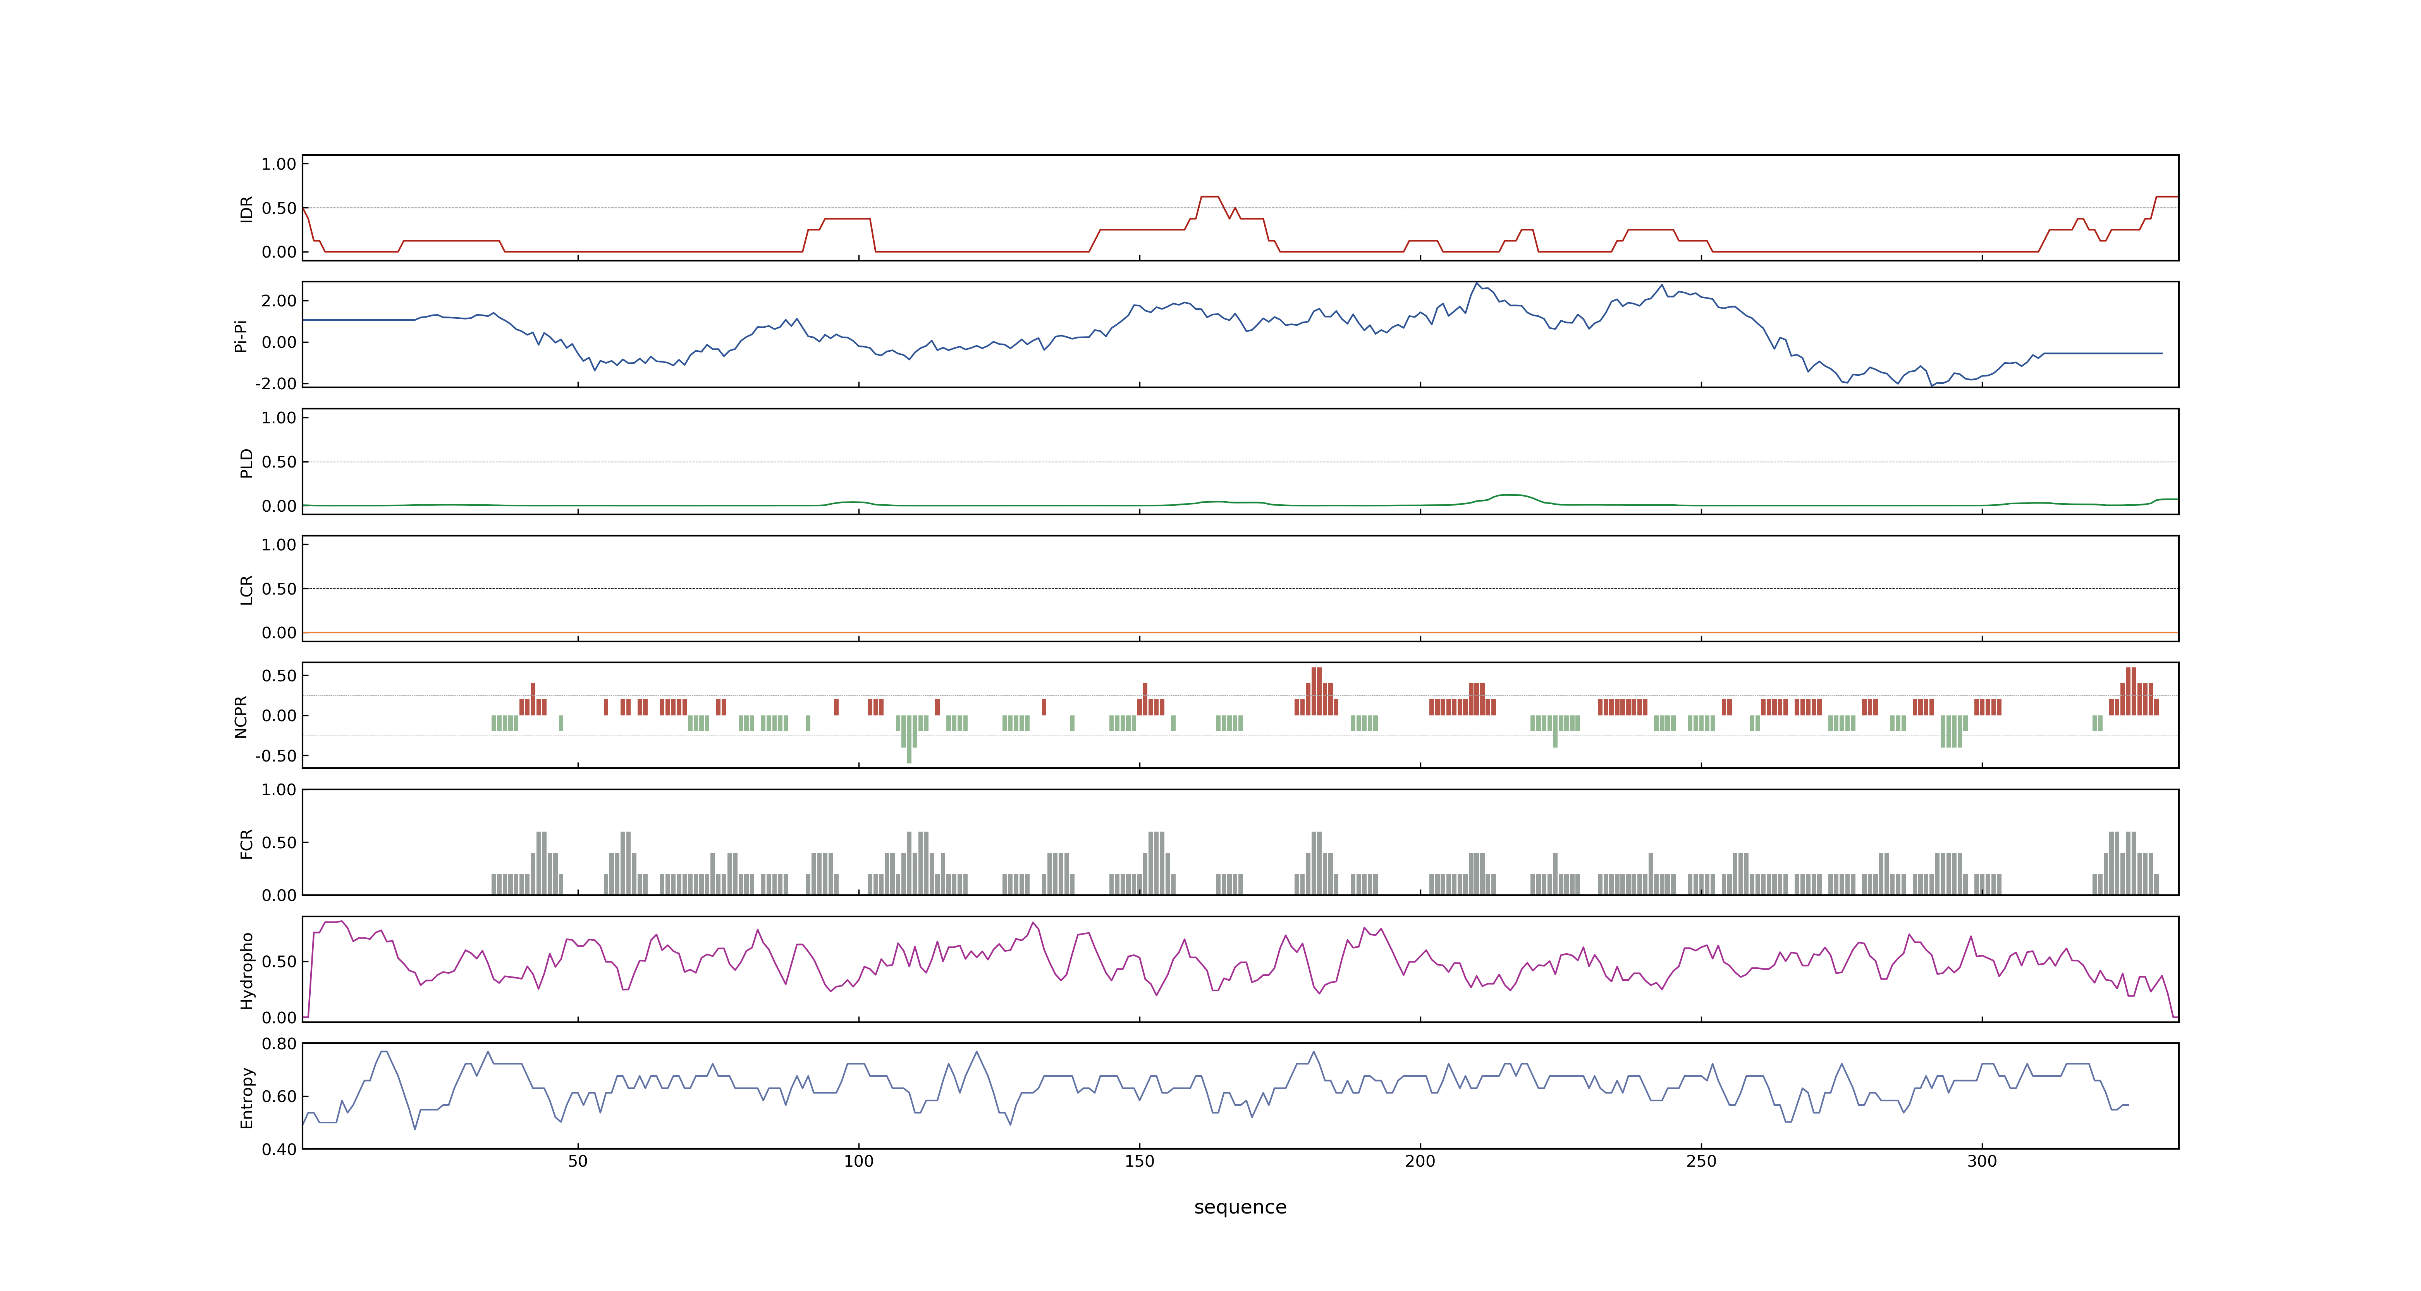This screenshot has width=2421, height=1291.
Task: Click the IDR axis label
Action: [246, 209]
